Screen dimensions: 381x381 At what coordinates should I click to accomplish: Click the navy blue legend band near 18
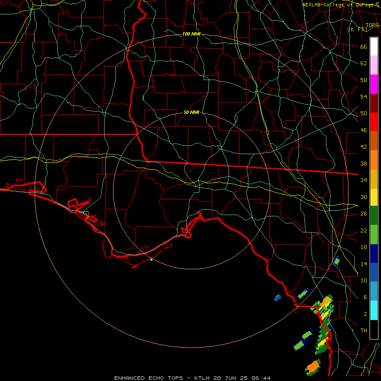pos(374,254)
